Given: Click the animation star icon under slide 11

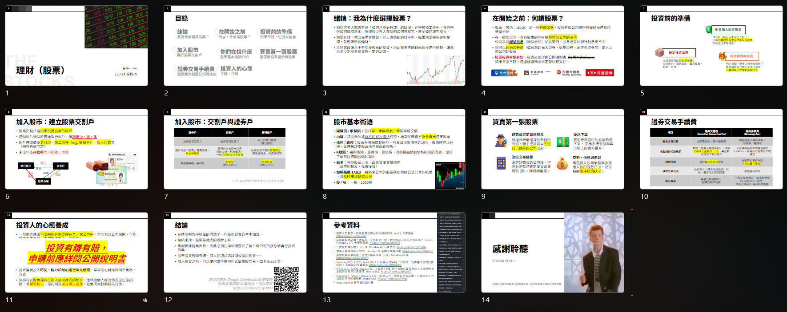Looking at the screenshot, I should 145,300.
